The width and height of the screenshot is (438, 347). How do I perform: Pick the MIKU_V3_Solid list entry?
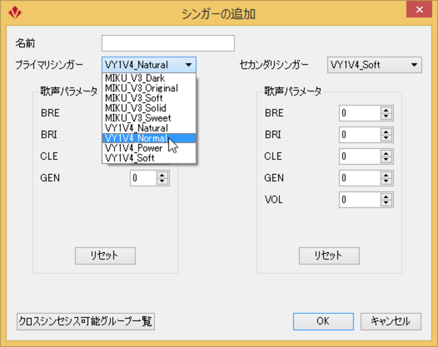point(135,108)
